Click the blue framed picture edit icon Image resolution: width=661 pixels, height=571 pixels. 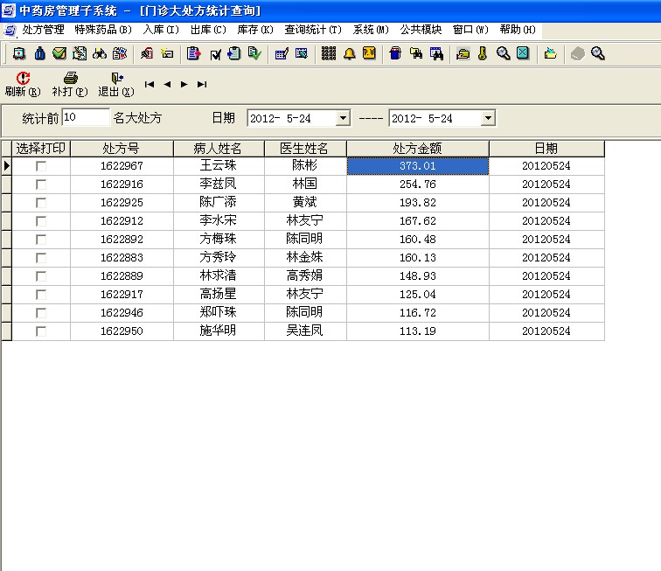tap(302, 53)
